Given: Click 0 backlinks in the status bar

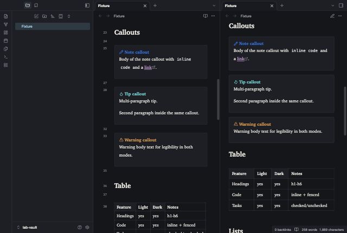Looking at the screenshot, I should [x=282, y=230].
